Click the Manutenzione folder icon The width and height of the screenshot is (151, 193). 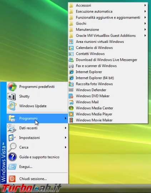coord(71,30)
